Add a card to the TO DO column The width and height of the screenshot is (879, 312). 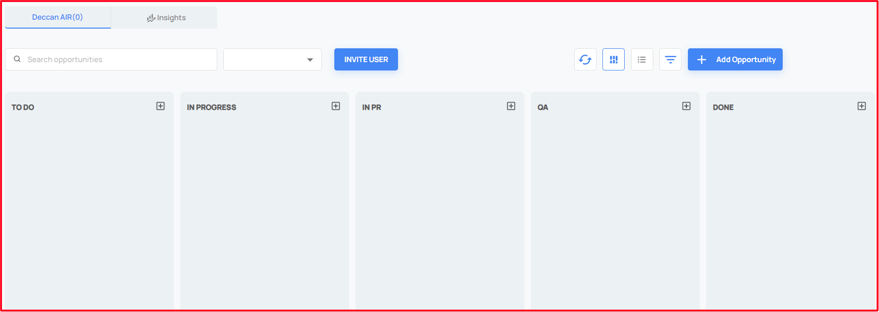coord(160,106)
